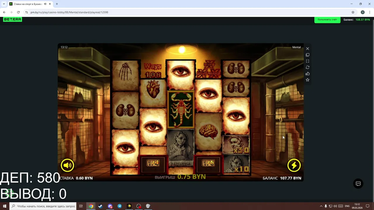The width and height of the screenshot is (374, 210).
Task: Click the green Пополнить счёт button
Action: point(327,20)
